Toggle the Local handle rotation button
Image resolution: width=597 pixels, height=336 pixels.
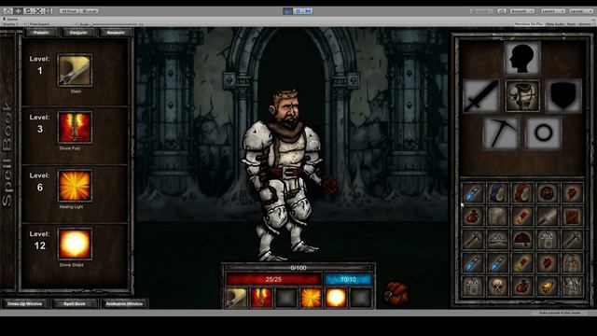tap(90, 11)
